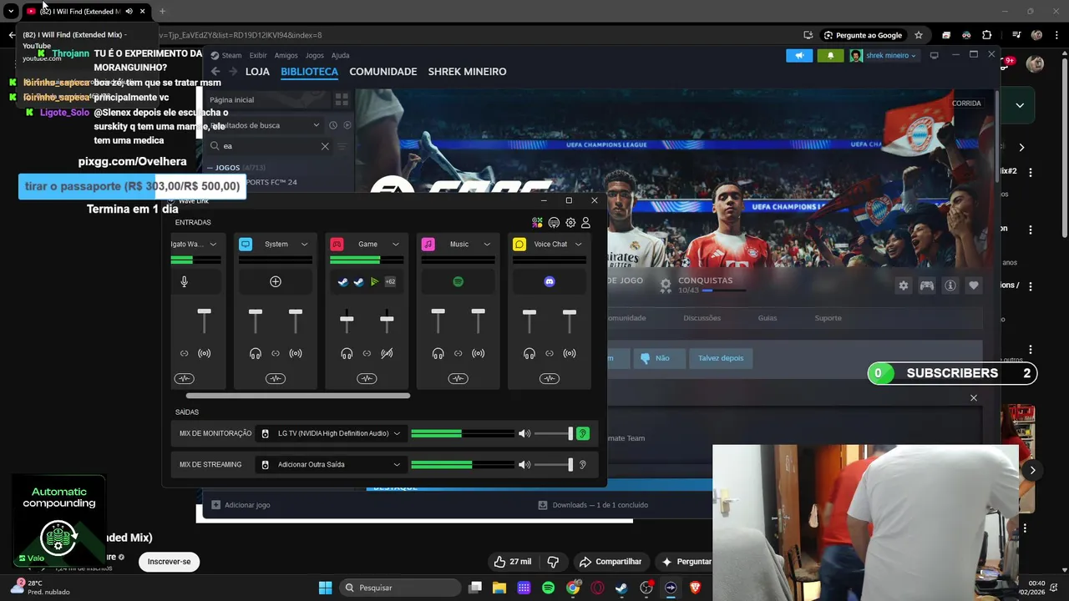Toggle stream mix mute on Voice Chat channel
This screenshot has width=1069, height=601.
pyautogui.click(x=570, y=354)
